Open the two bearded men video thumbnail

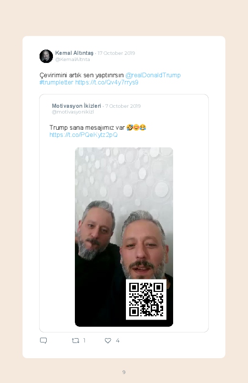(124, 237)
